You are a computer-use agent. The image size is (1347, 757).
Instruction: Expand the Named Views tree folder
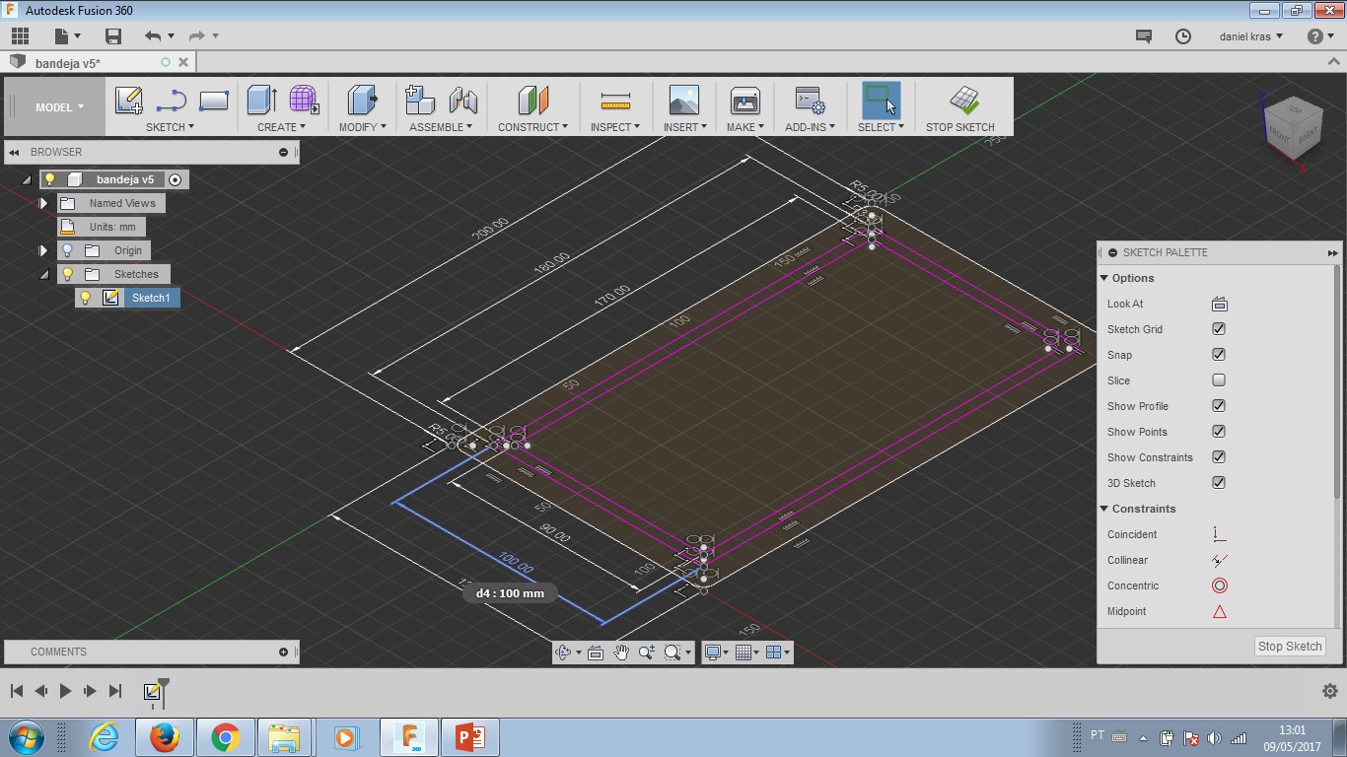click(43, 203)
